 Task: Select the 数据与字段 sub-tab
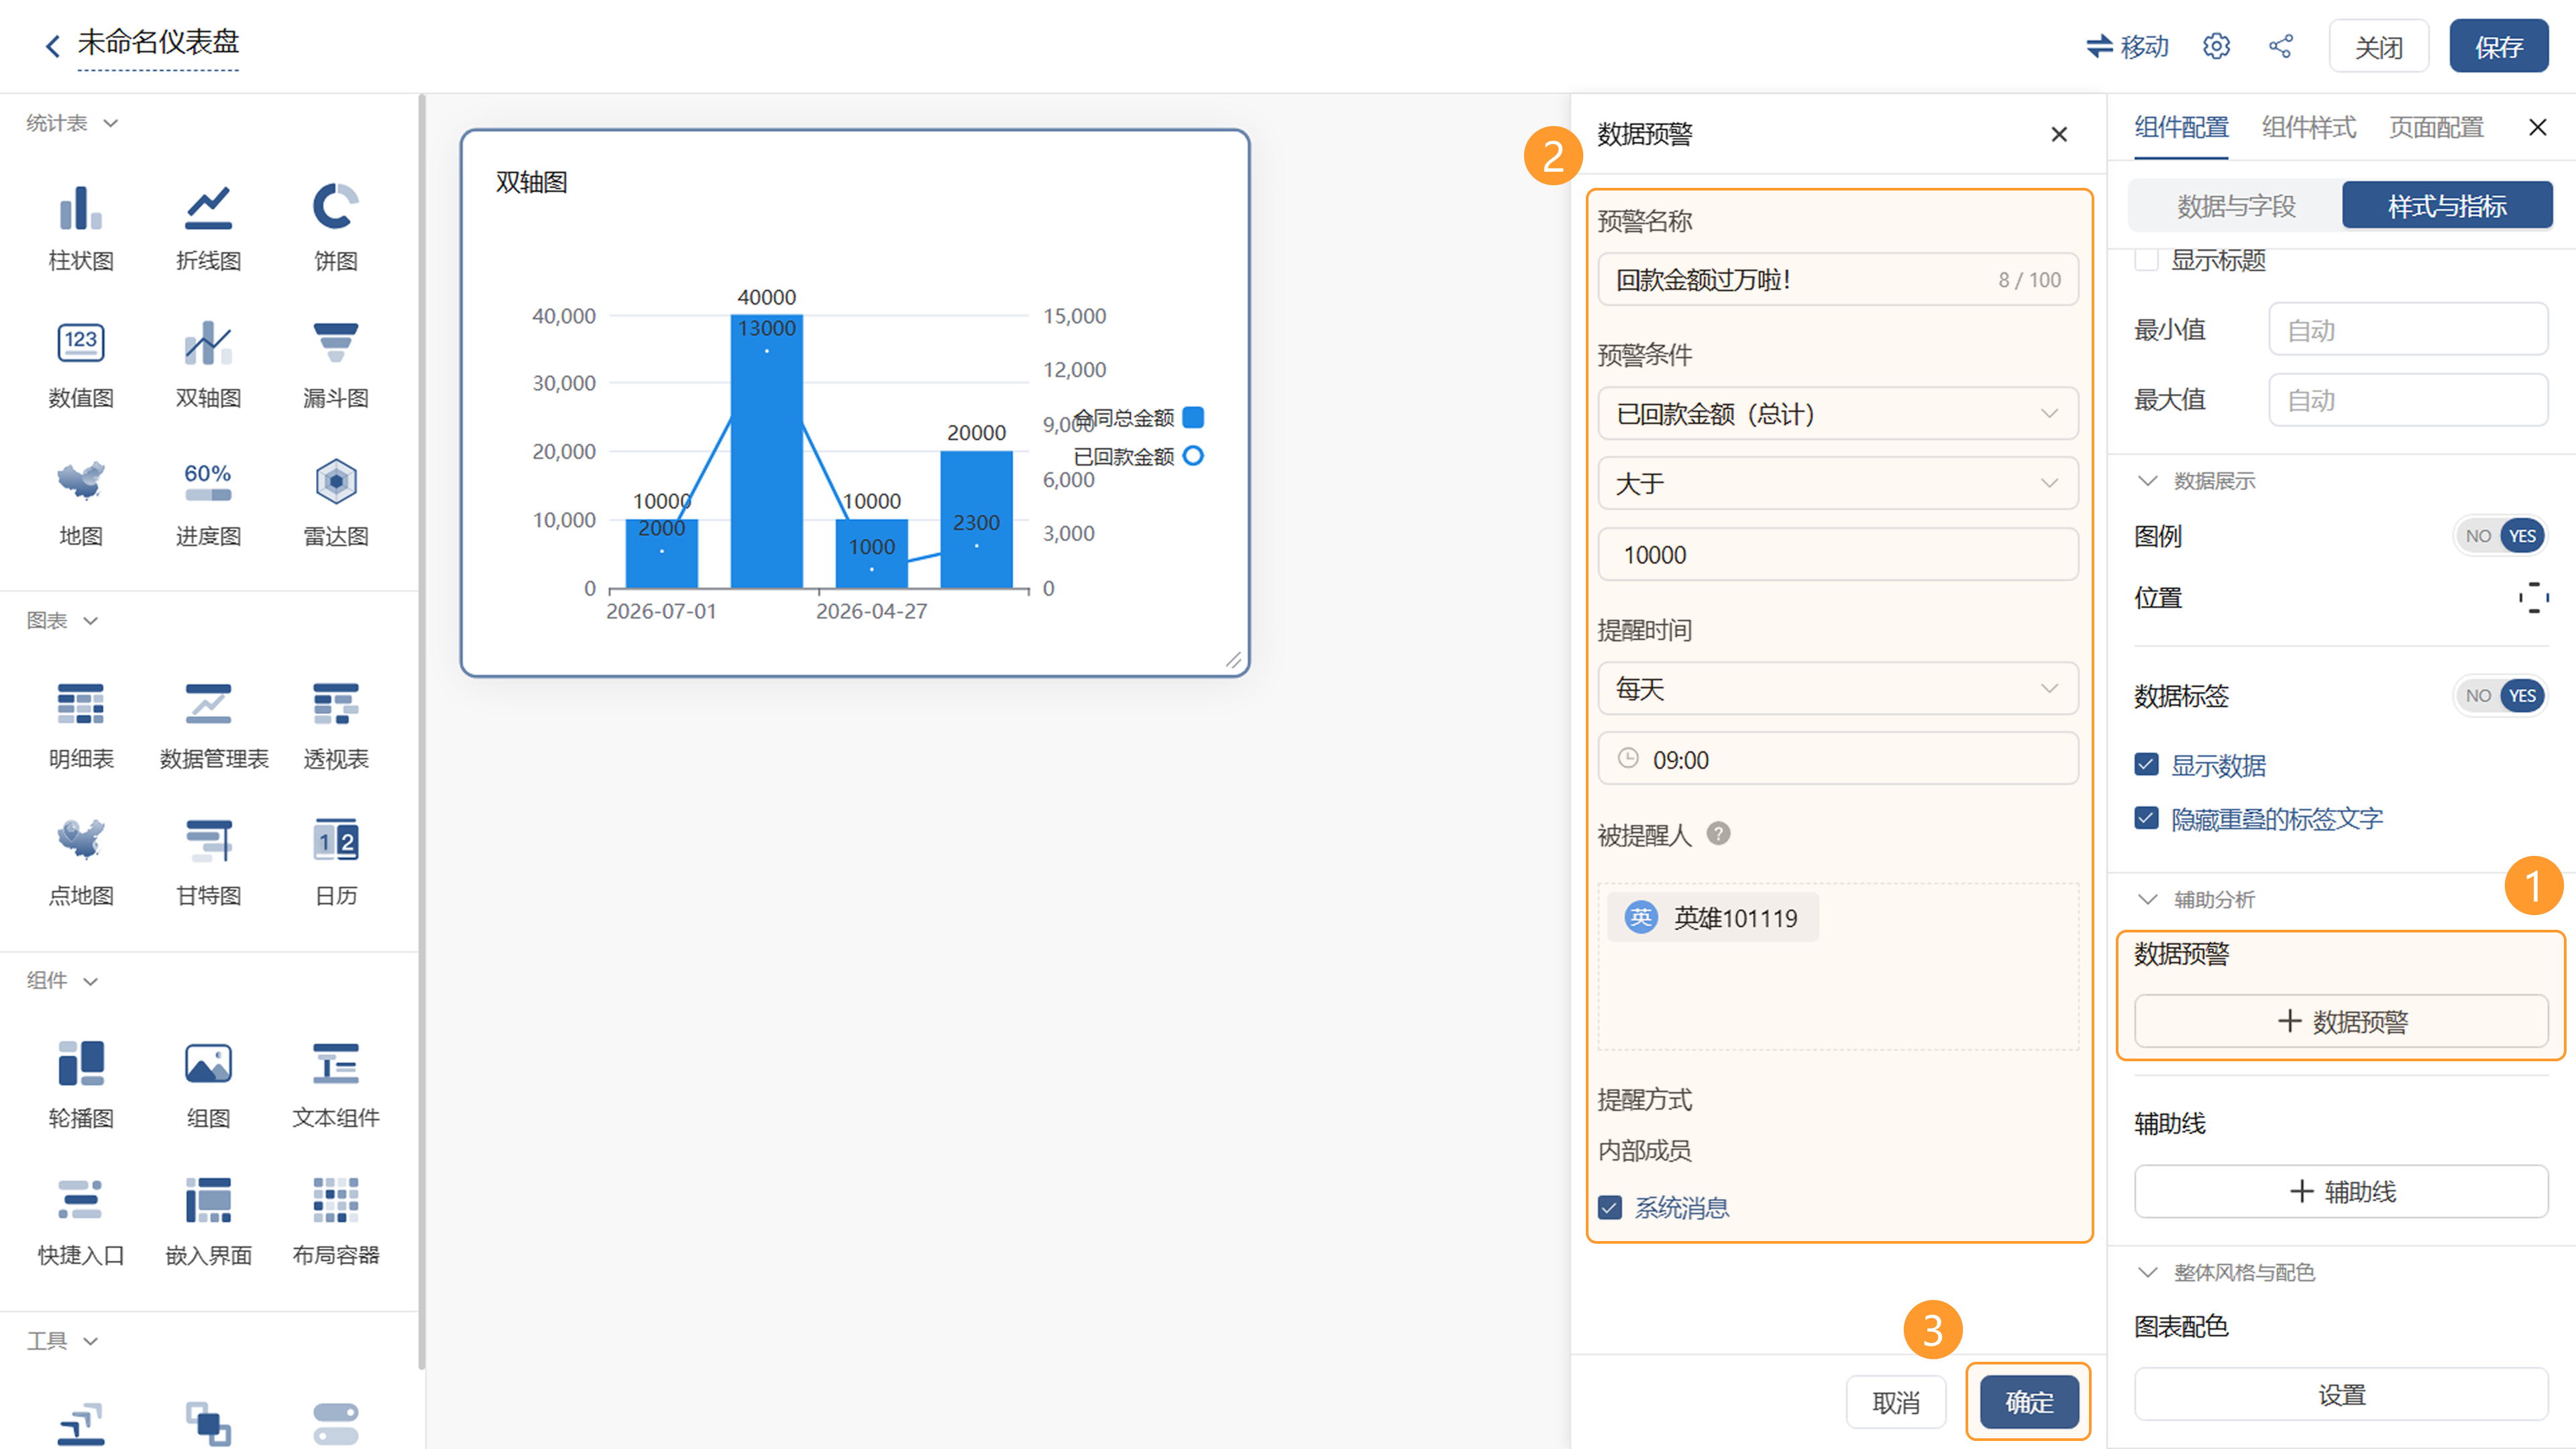[2236, 206]
